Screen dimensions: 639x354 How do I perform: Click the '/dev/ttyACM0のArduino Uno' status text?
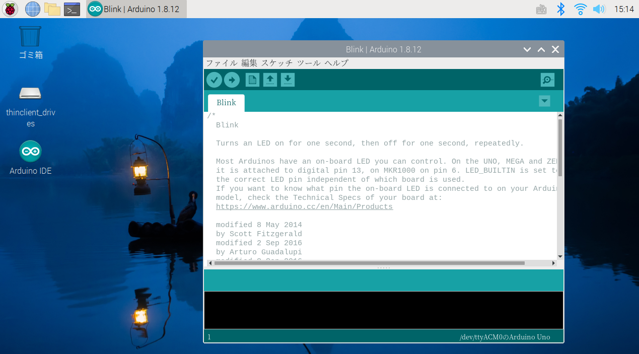click(505, 337)
